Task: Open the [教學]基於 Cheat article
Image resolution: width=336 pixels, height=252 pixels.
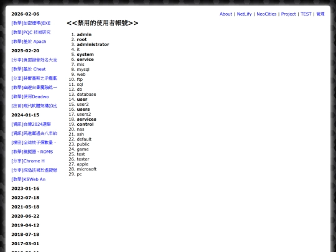Action: point(29,69)
